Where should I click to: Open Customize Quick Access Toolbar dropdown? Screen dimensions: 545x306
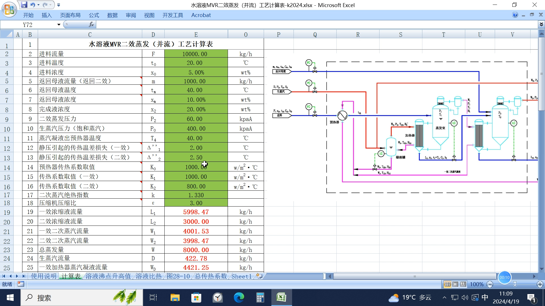[59, 5]
